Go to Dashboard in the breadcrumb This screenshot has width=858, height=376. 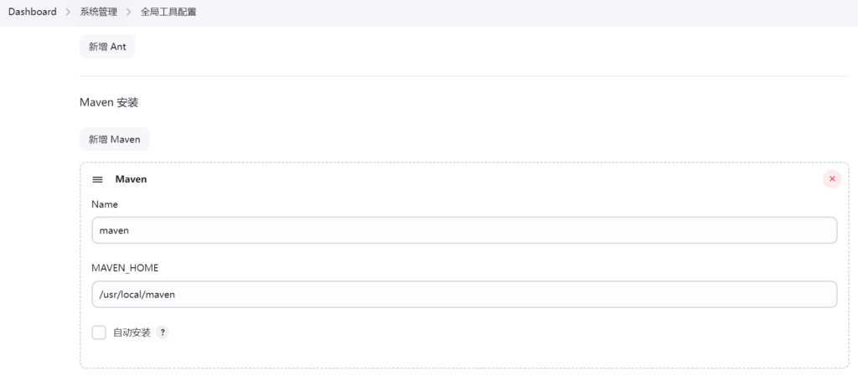(x=33, y=13)
